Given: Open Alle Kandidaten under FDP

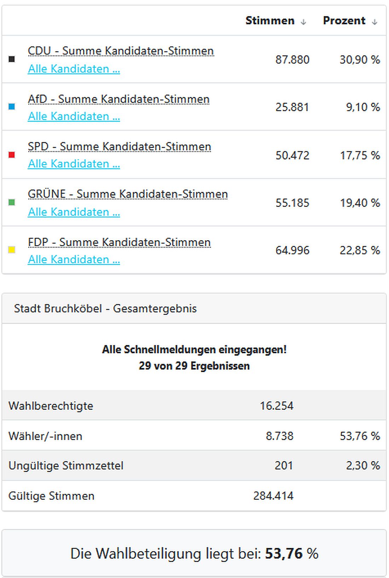Looking at the screenshot, I should [74, 259].
